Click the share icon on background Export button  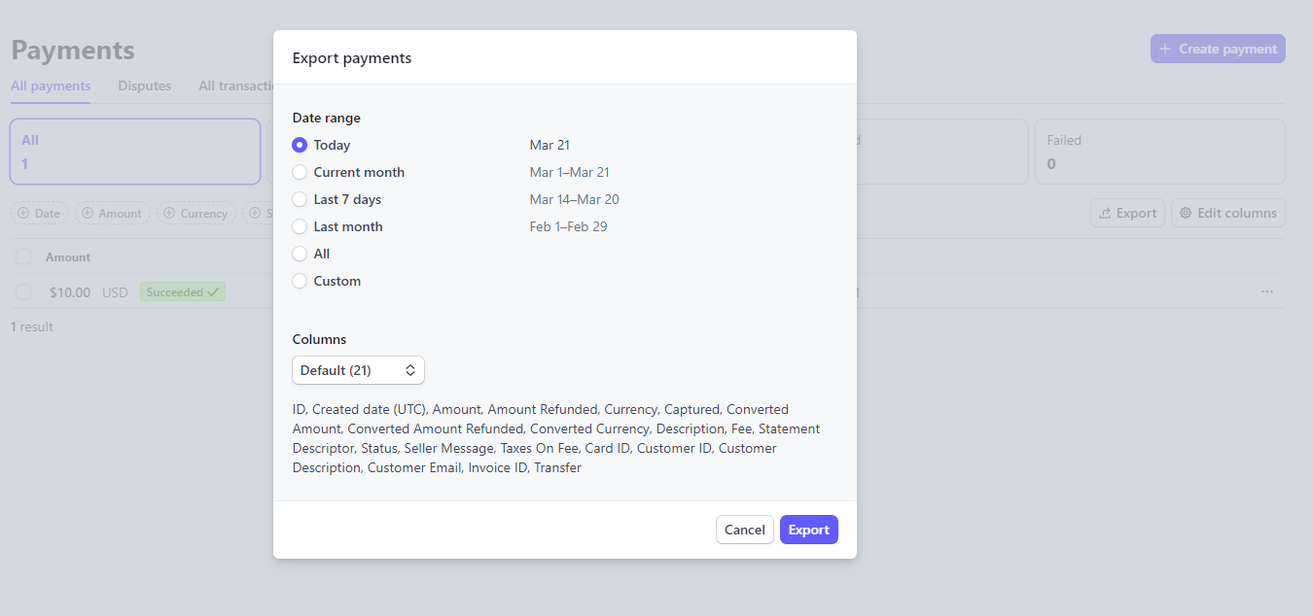pos(1105,213)
